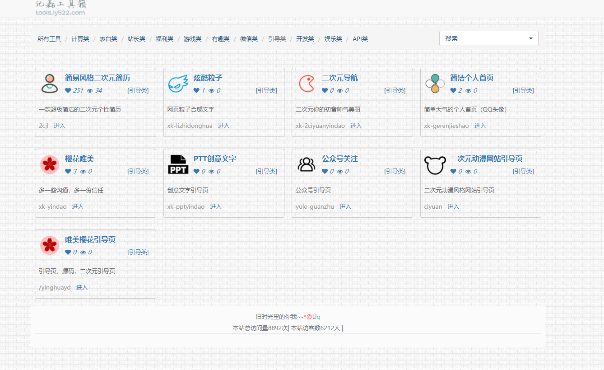Click the group-of-people icon on 公众号关注 card
Viewport: 604px width, 370px height.
(307, 164)
